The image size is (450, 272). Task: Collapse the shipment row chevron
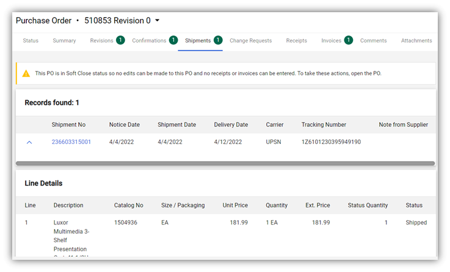[x=29, y=142]
